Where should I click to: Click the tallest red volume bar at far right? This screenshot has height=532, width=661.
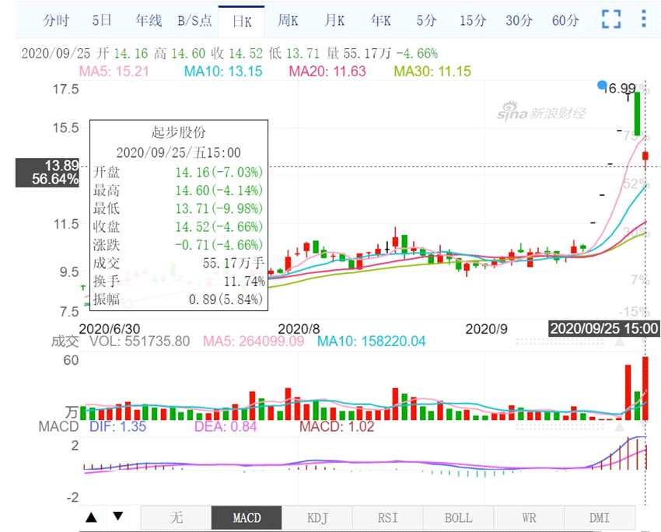coord(645,388)
